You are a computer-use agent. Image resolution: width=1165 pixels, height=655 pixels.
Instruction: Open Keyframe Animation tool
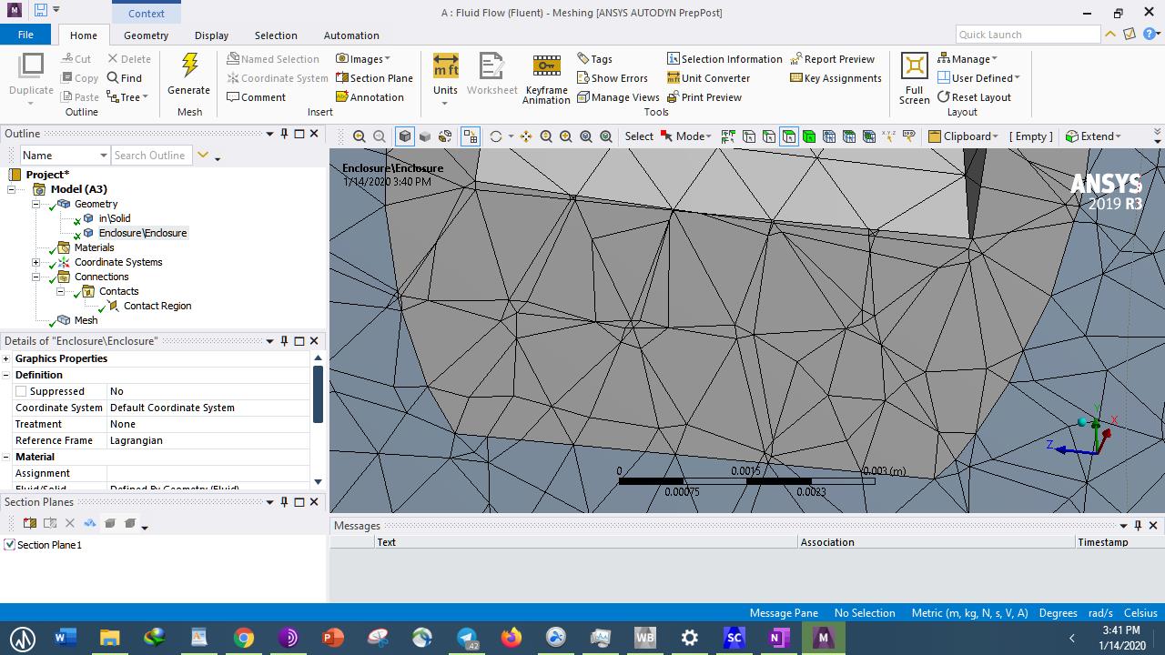click(x=546, y=78)
